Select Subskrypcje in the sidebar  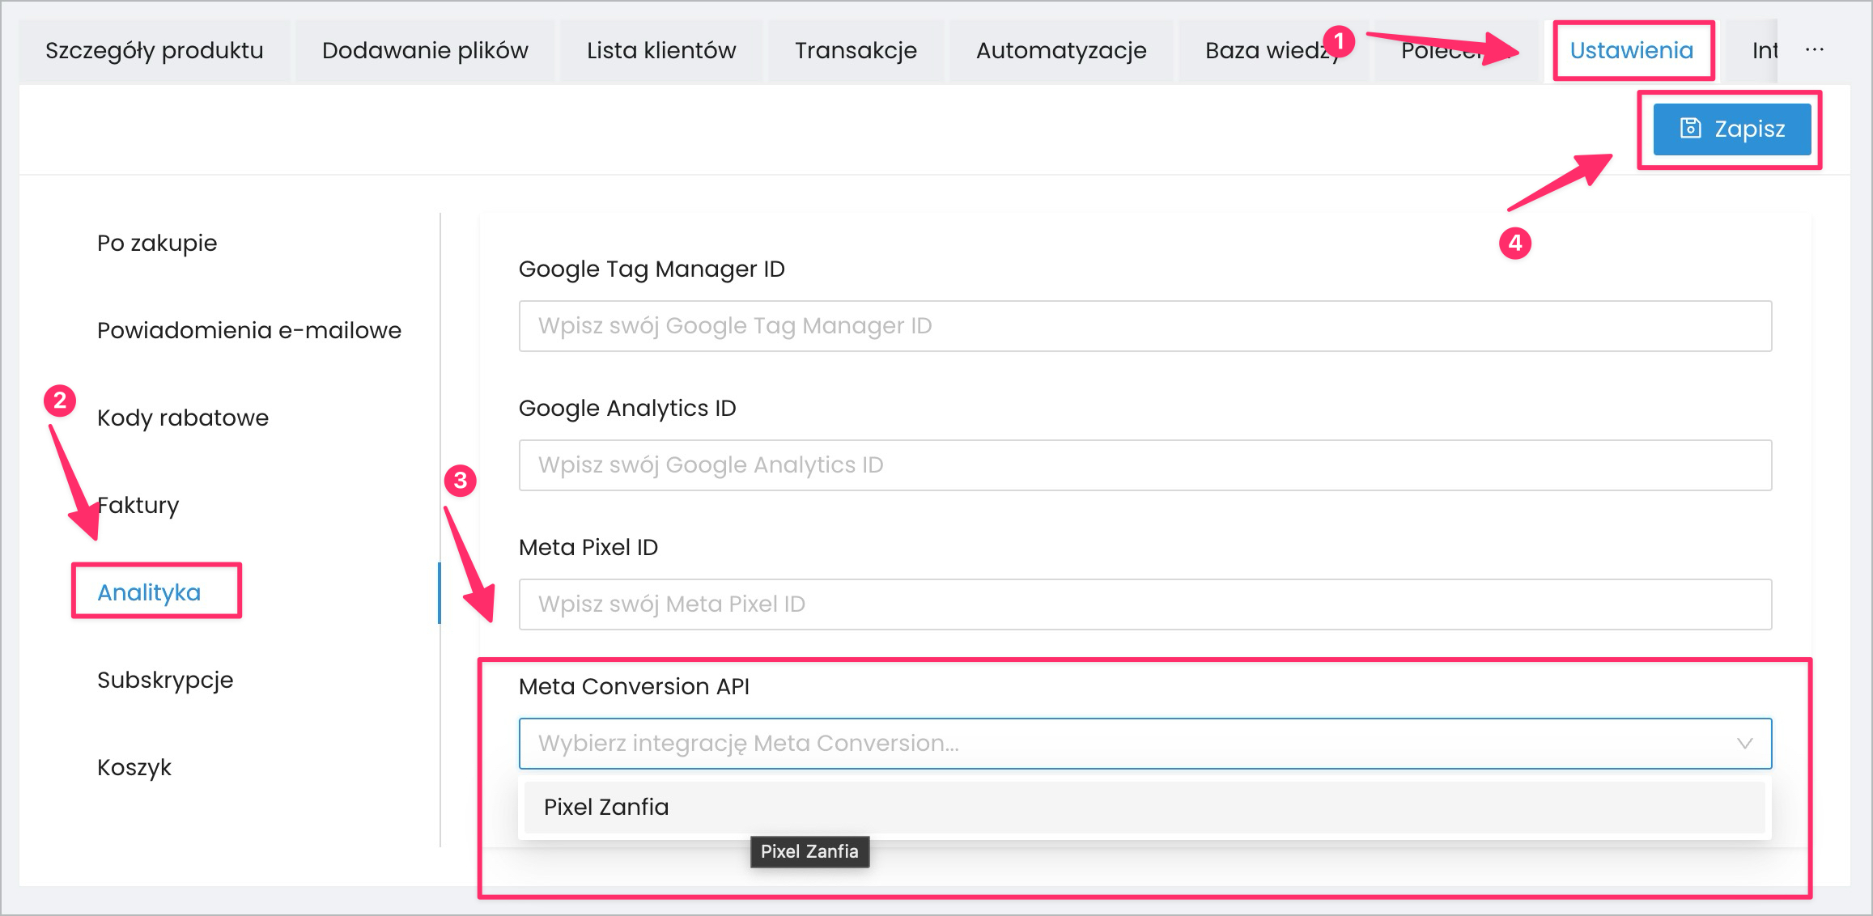click(x=165, y=680)
